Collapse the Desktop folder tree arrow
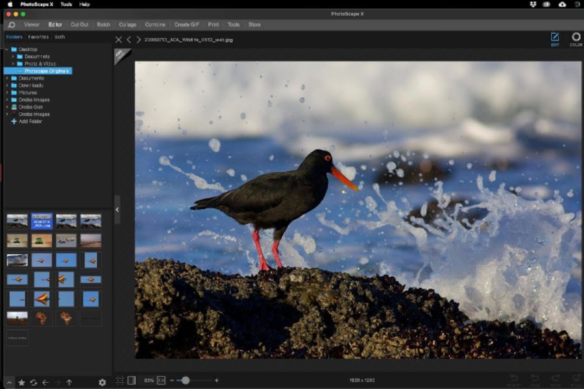This screenshot has height=389, width=584. pyautogui.click(x=6, y=49)
